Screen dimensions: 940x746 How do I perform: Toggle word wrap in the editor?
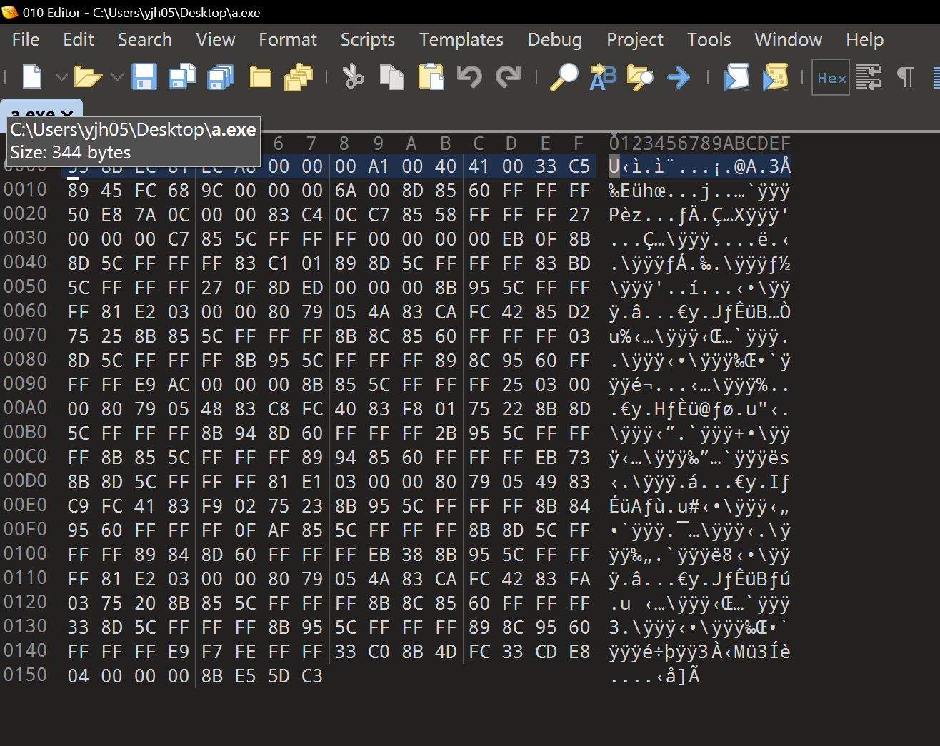868,77
